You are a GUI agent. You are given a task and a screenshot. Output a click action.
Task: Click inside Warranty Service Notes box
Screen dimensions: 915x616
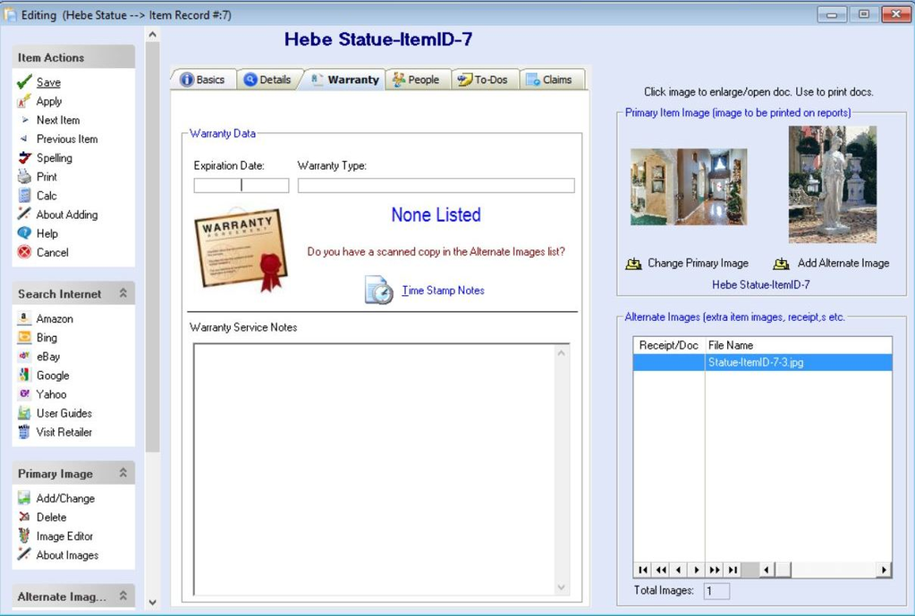[x=381, y=469]
